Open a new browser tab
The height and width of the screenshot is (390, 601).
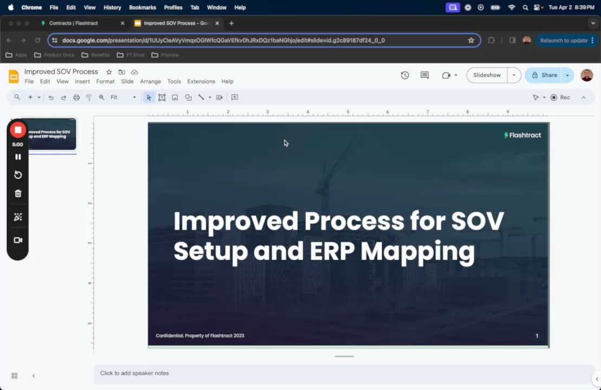[231, 23]
